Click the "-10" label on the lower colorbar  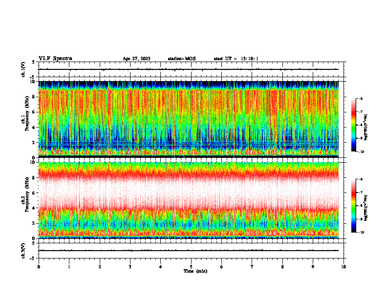click(361, 233)
